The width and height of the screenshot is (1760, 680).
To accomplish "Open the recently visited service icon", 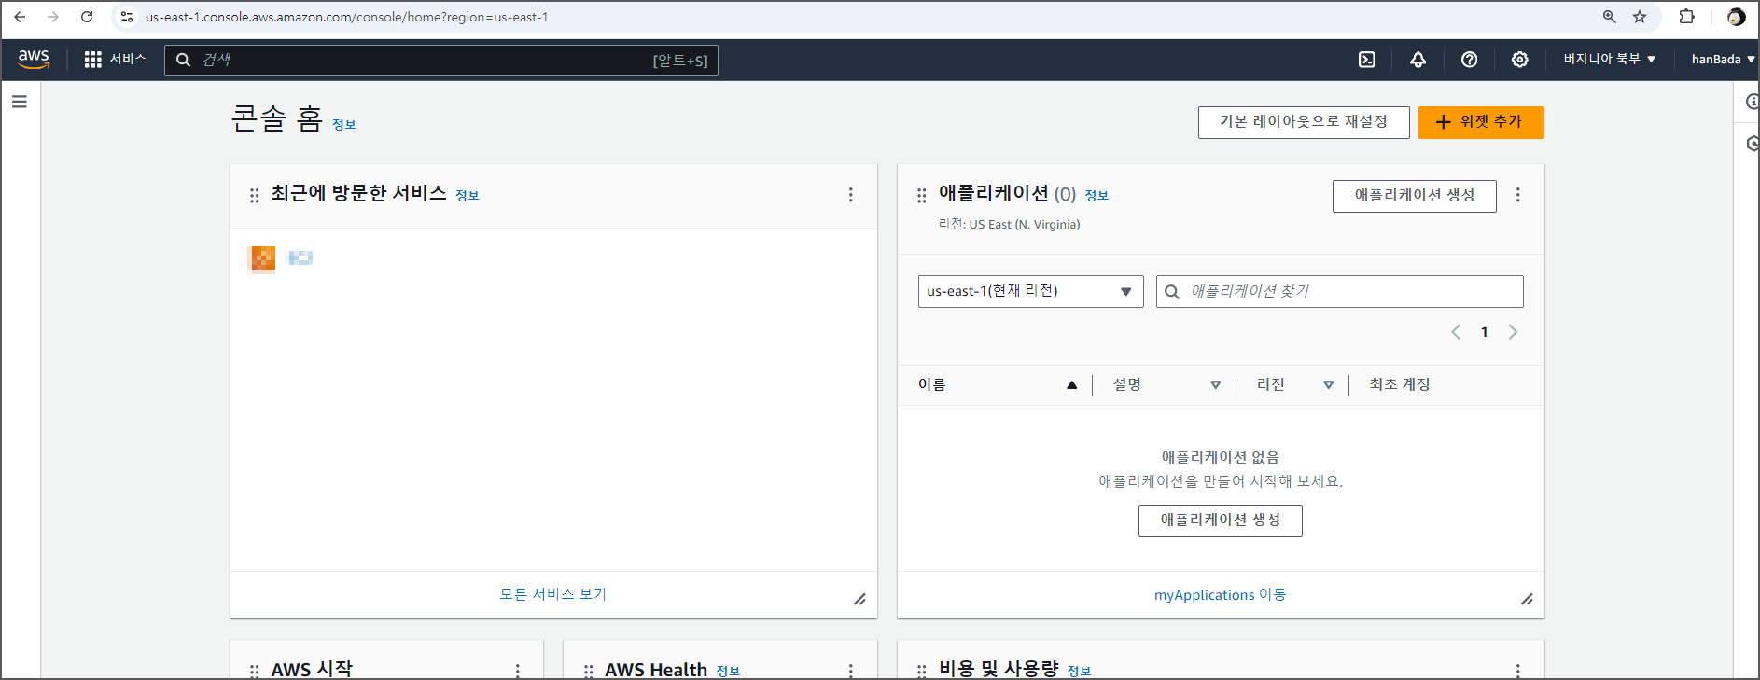I will (263, 258).
